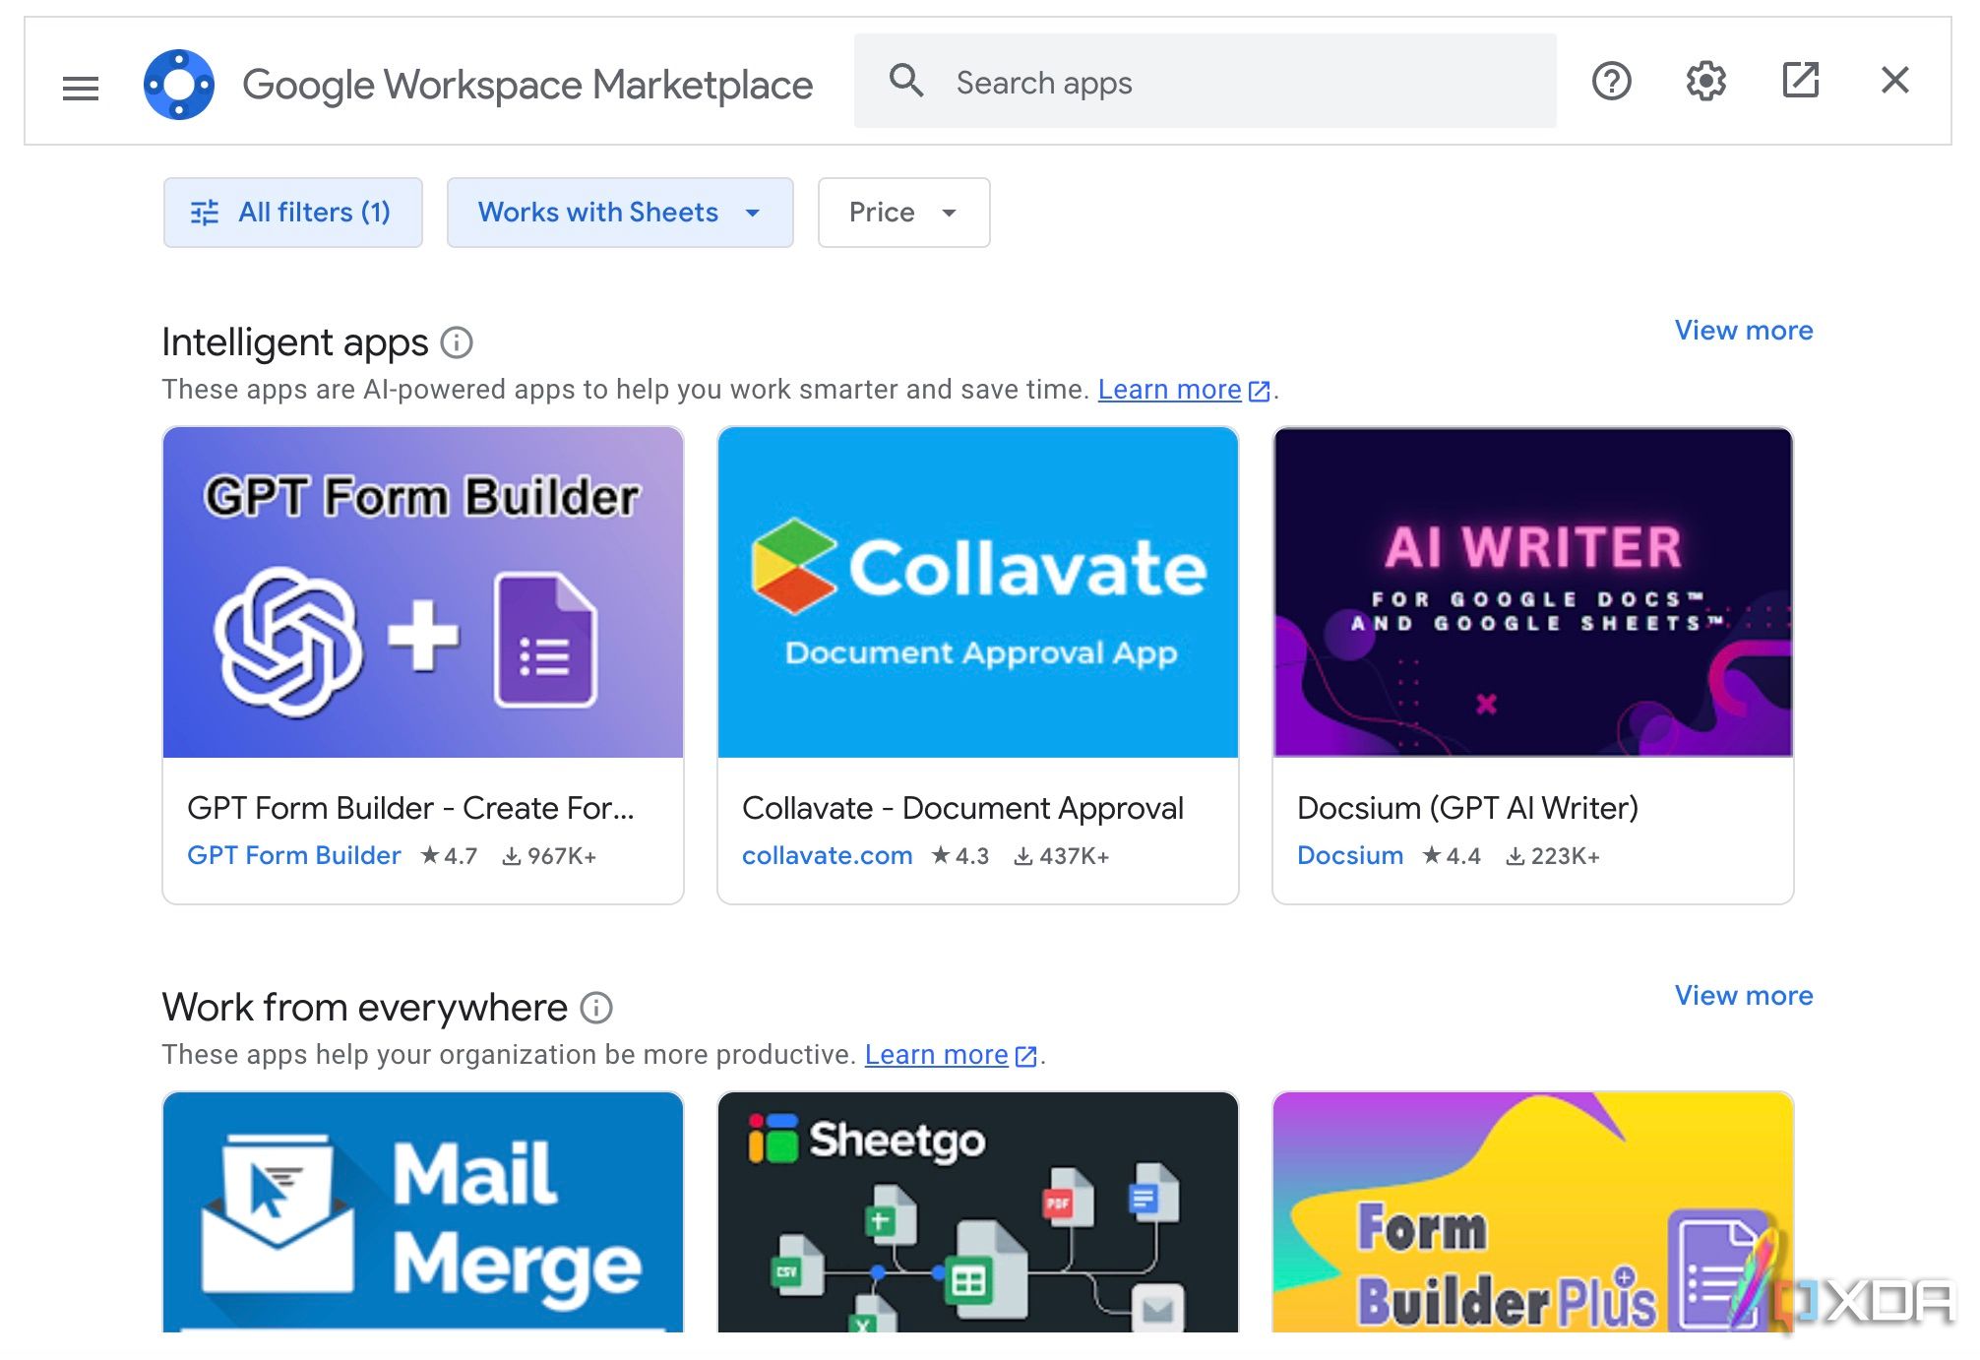Expand the Price dropdown
This screenshot has width=1980, height=1360.
click(903, 213)
